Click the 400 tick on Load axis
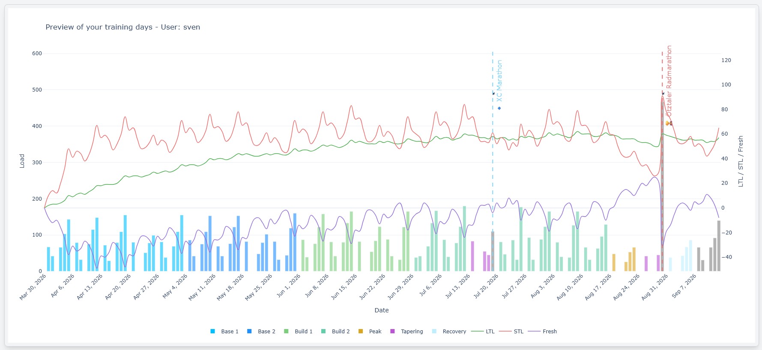The image size is (762, 350). [37, 126]
